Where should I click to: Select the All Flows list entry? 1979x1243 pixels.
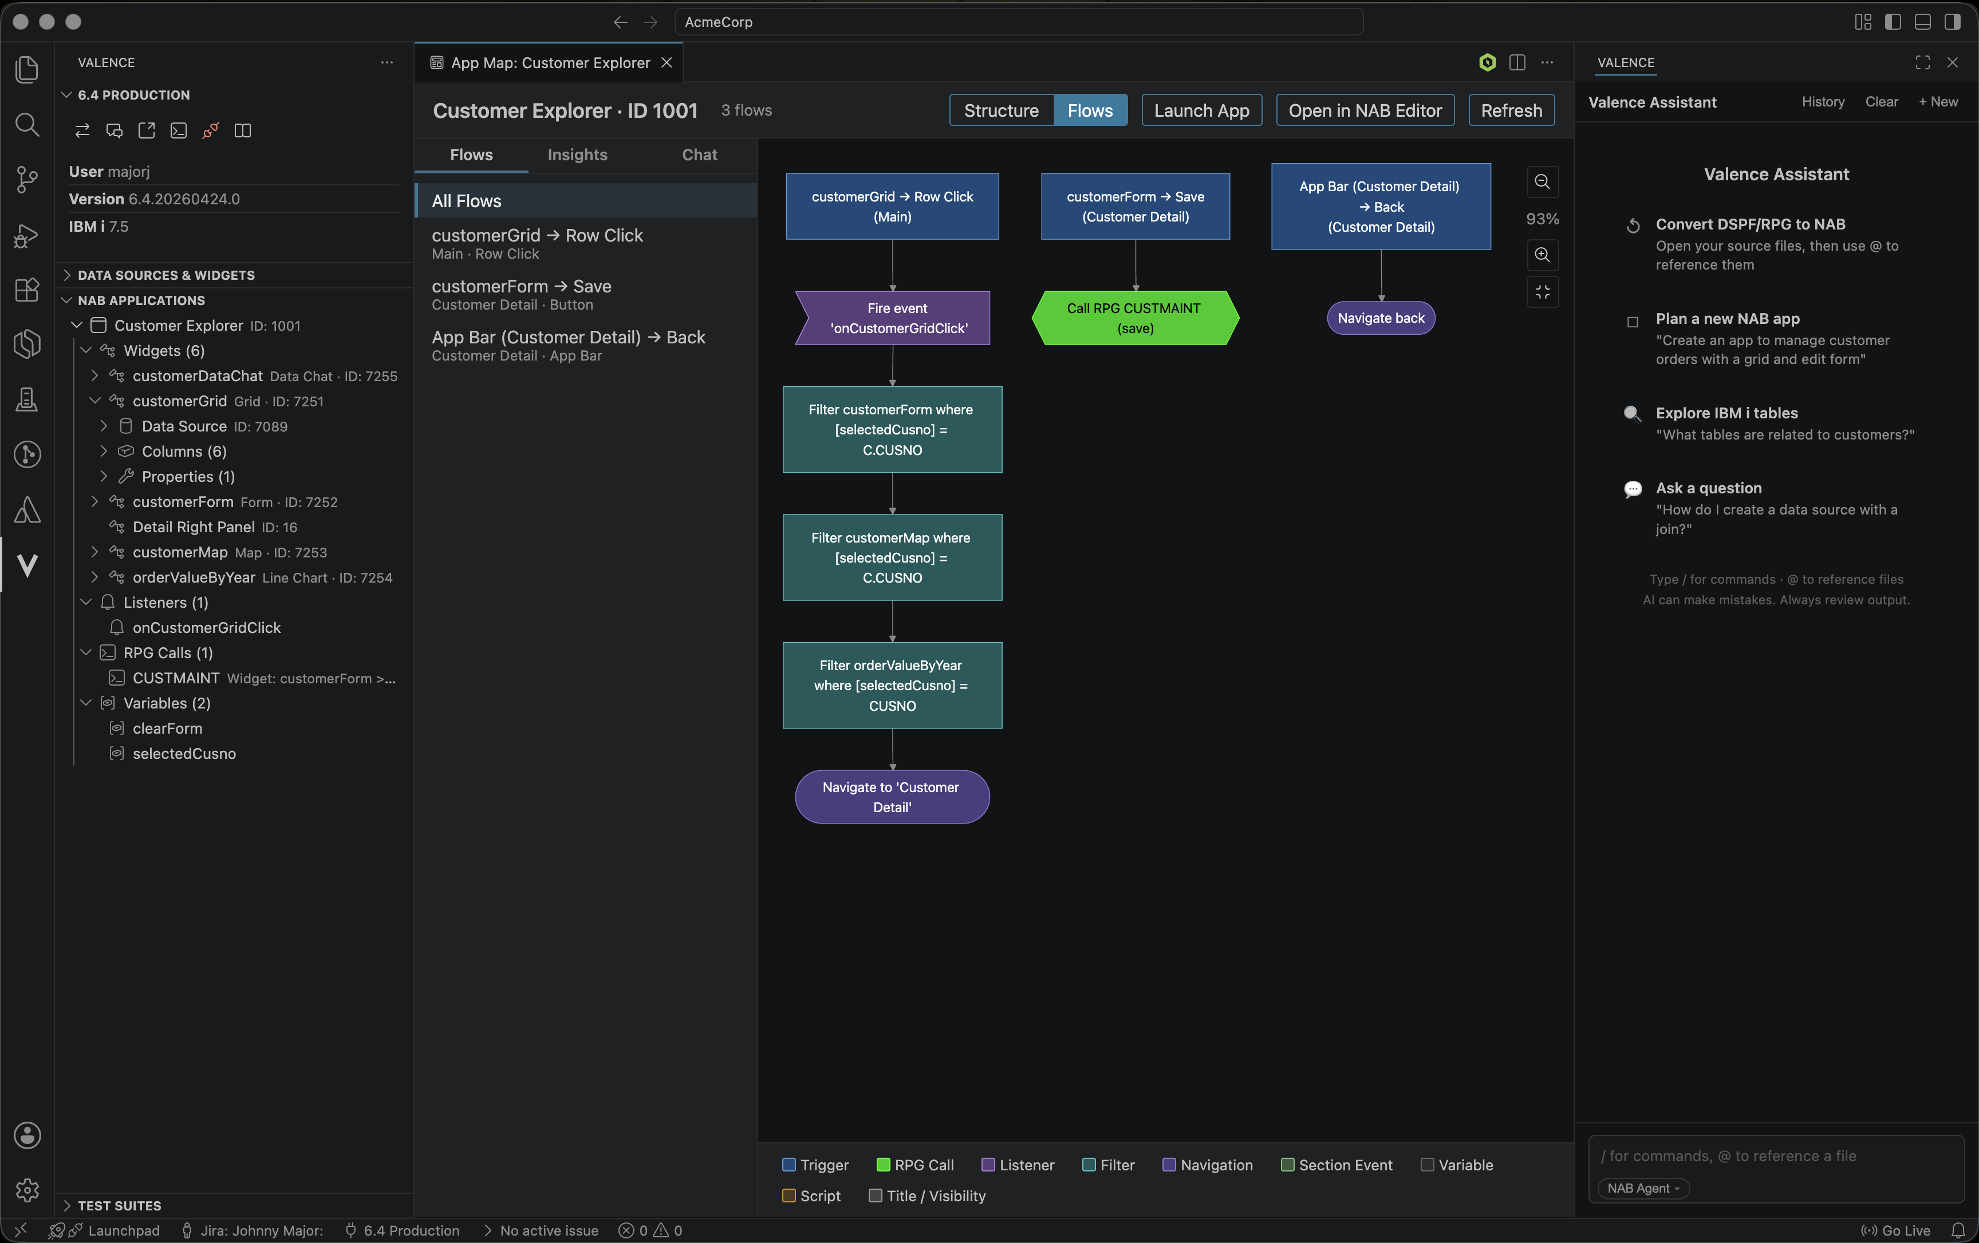coord(586,200)
